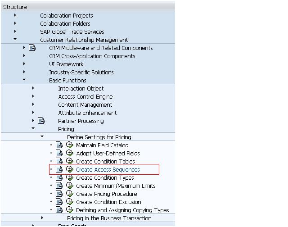Select the Interaction Object label

[81, 89]
